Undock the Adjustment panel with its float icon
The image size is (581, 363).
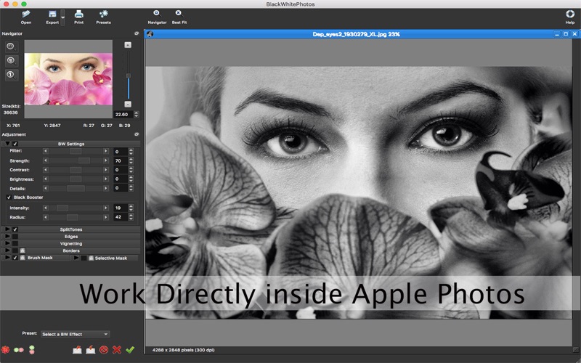(137, 134)
